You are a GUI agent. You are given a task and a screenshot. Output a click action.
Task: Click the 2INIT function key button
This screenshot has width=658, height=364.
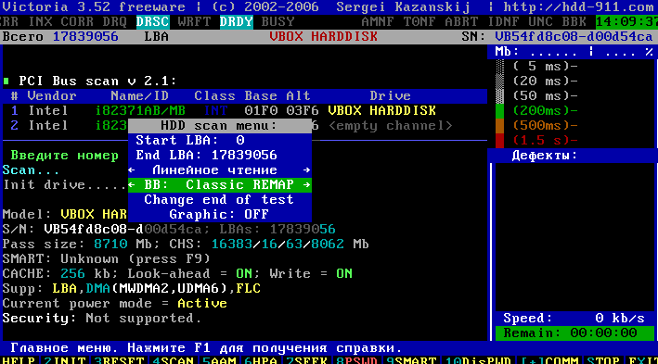(65, 360)
